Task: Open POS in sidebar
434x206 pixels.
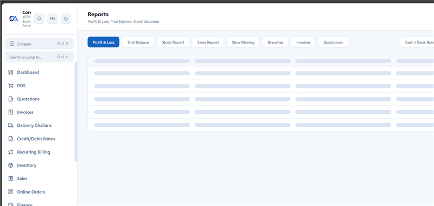Action: [21, 86]
